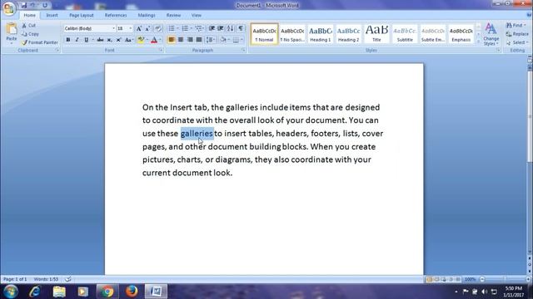Undo the last action
Image resolution: width=533 pixels, height=299 pixels.
coord(32,6)
